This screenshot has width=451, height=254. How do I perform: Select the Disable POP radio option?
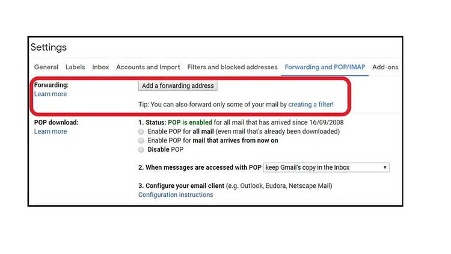coord(141,149)
